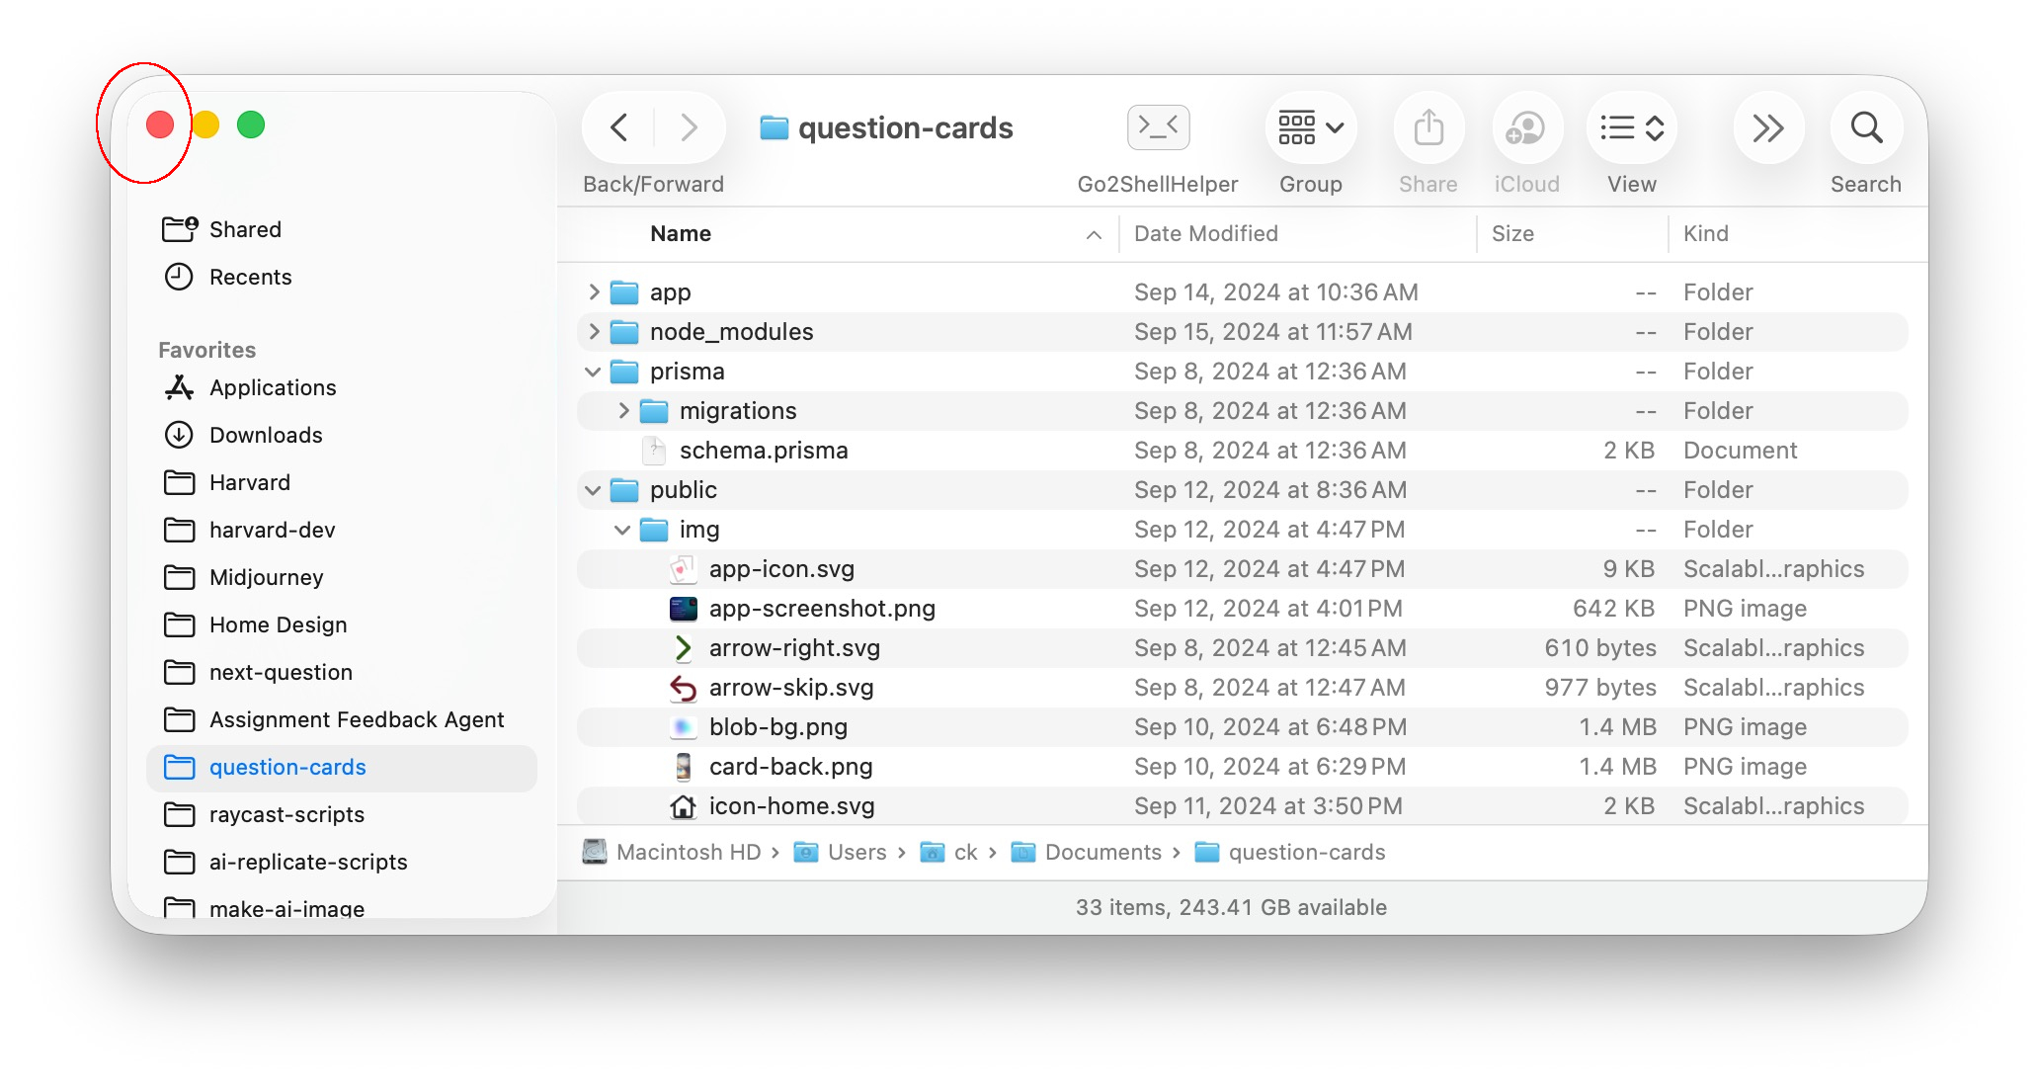Expand the migrations folder
Viewport: 2039px width, 1081px height.
[x=623, y=410]
